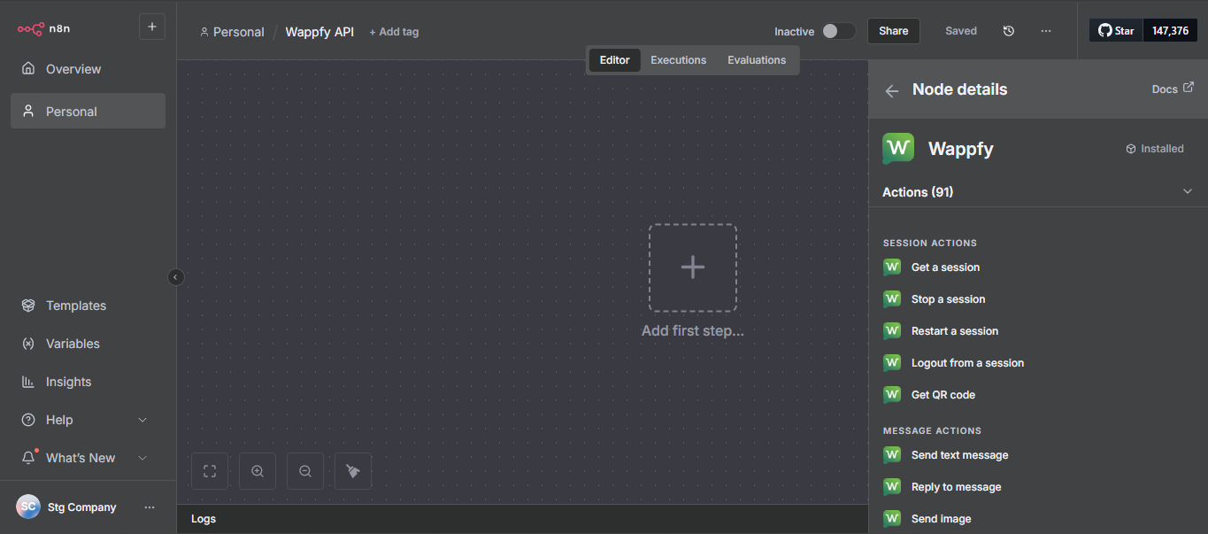
Task: Open Variables in the sidebar
Action: [x=88, y=344]
